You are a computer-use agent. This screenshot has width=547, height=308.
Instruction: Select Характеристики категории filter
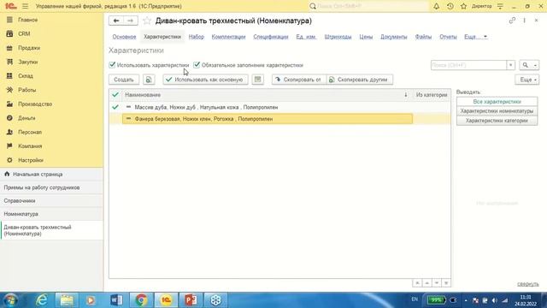[497, 121]
